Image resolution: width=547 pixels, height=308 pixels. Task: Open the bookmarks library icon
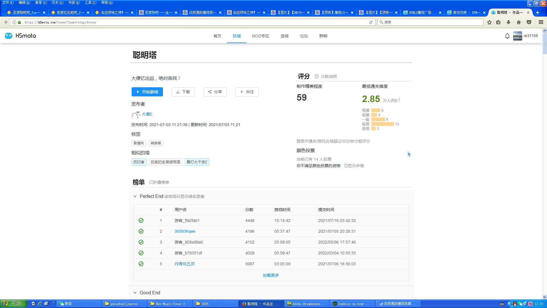pos(498,22)
